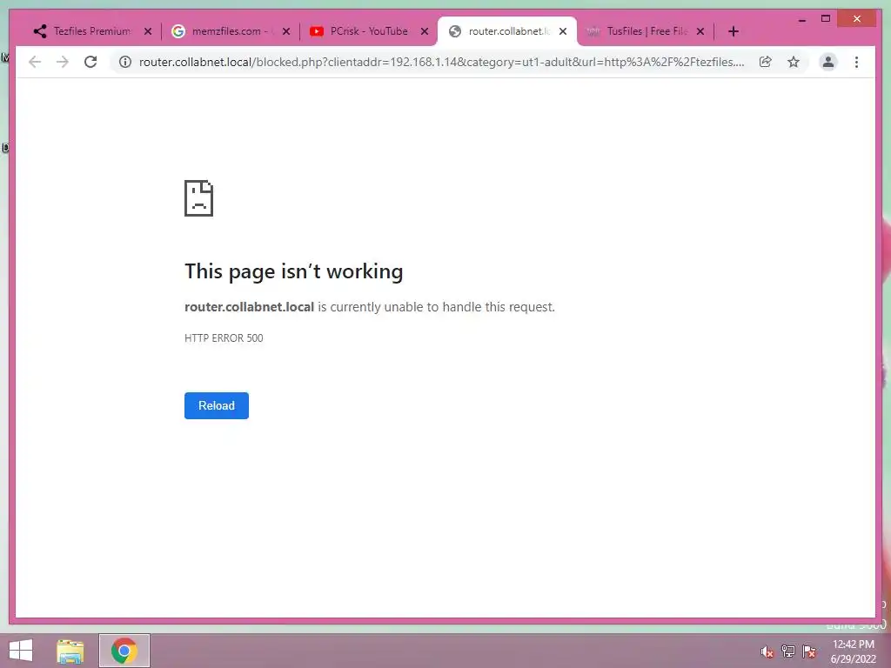Image resolution: width=891 pixels, height=668 pixels.
Task: Open the Chrome profile menu
Action: pos(828,62)
